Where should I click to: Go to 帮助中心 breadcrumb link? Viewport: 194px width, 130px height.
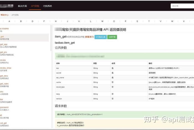point(5,15)
